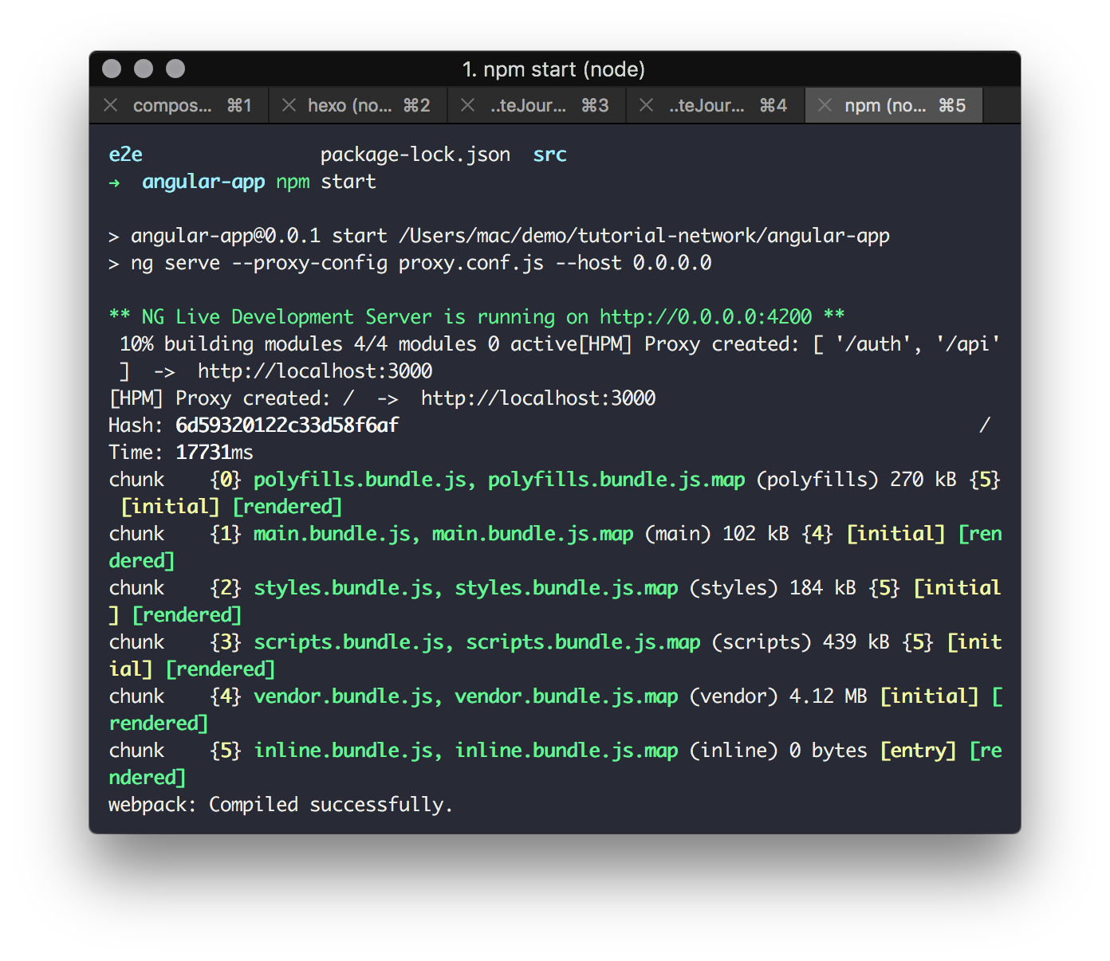This screenshot has height=961, width=1110.
Task: Click the main.bundle.js chunk name
Action: click(x=333, y=533)
